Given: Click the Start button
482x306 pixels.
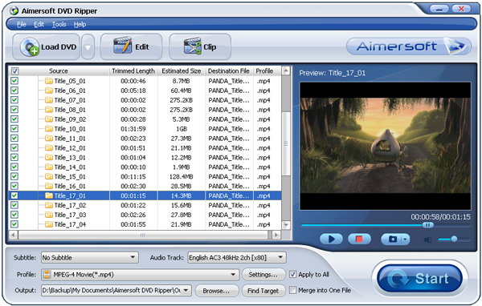Looking at the screenshot, I should (420, 279).
